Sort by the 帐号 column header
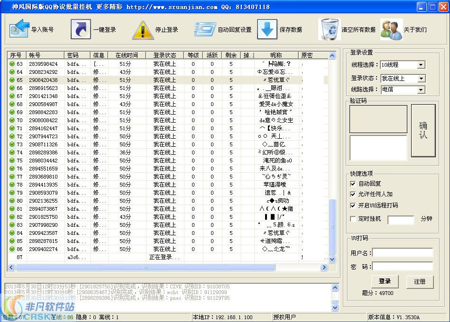450x322 pixels. coord(45,55)
